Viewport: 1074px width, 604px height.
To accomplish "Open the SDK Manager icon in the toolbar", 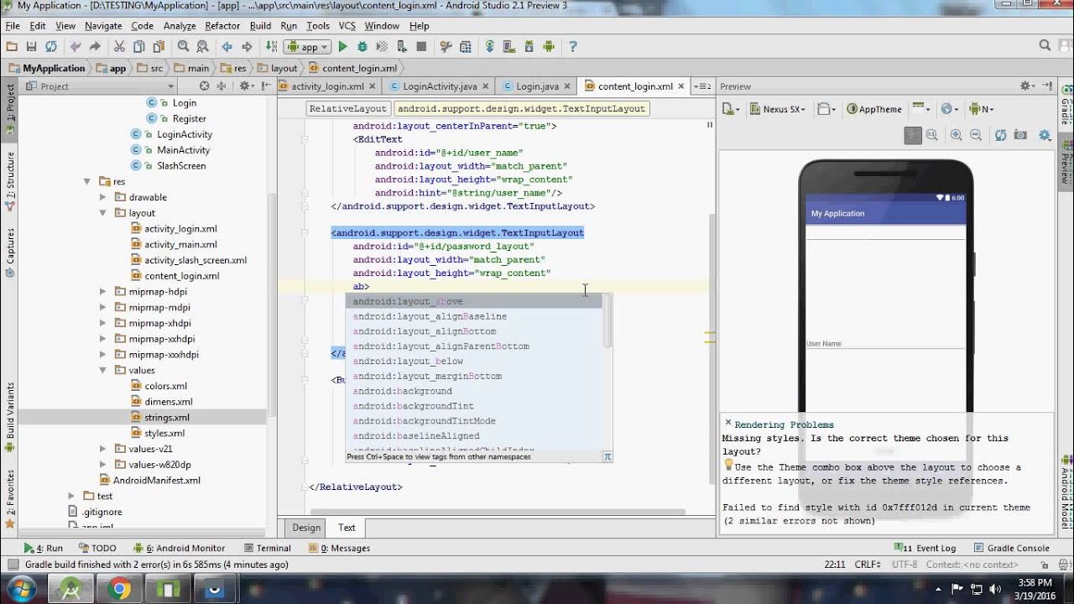I will pos(529,47).
